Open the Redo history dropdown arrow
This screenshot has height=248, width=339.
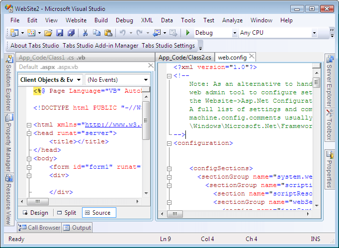[x=148, y=33]
